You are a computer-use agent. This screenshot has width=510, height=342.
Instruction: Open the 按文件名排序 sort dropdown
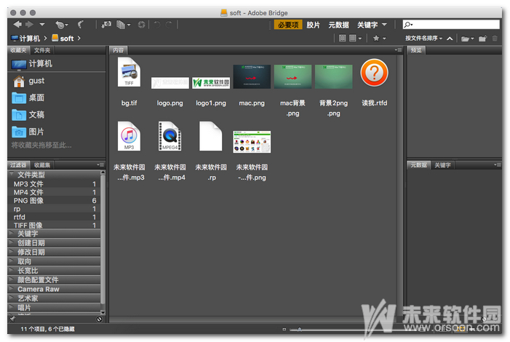(x=424, y=38)
